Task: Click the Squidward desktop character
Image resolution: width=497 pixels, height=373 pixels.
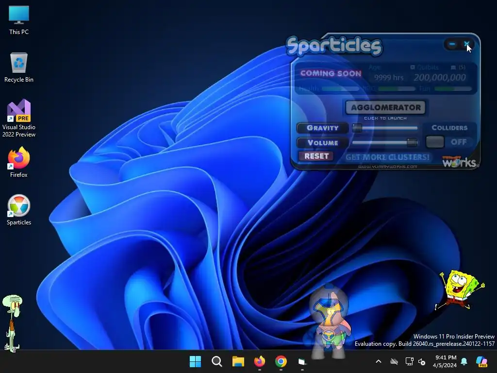Action: click(x=12, y=323)
